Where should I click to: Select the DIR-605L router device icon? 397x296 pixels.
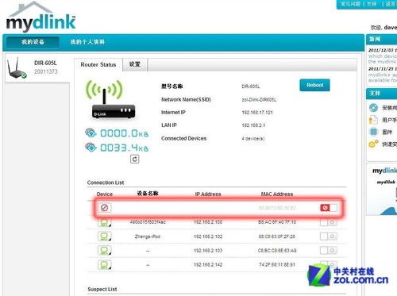(x=17, y=68)
